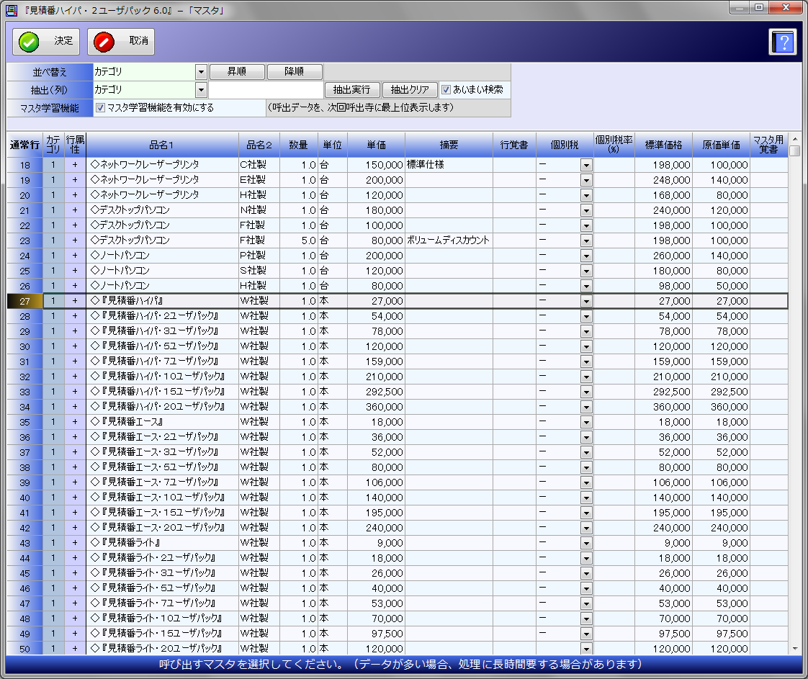Click the vertical scrollbar thumb
The width and height of the screenshot is (808, 679).
pyautogui.click(x=794, y=150)
